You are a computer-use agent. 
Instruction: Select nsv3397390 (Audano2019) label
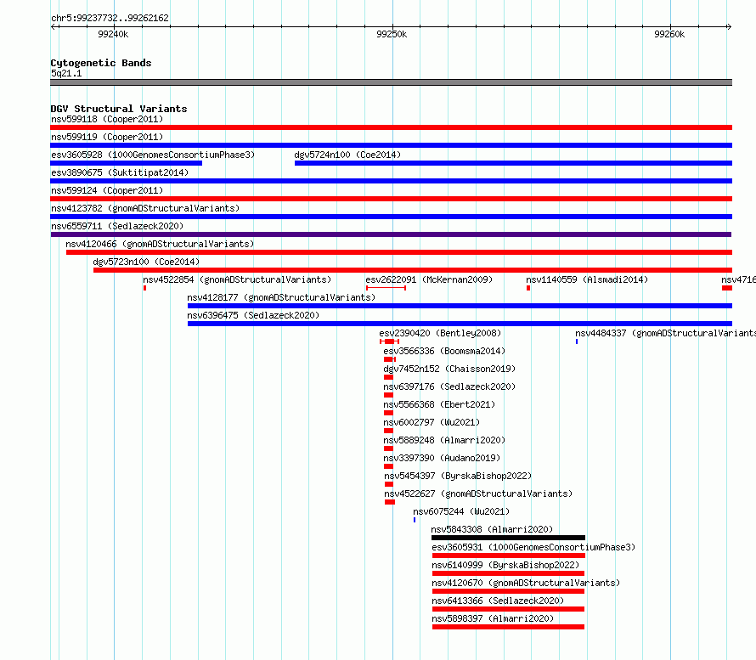pos(442,458)
